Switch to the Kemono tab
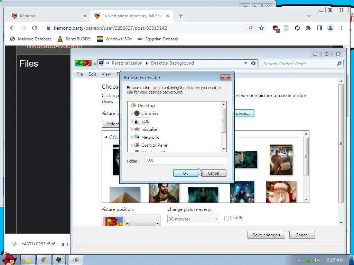 click(x=48, y=16)
